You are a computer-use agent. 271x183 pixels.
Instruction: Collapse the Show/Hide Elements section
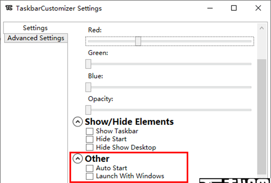pyautogui.click(x=78, y=122)
